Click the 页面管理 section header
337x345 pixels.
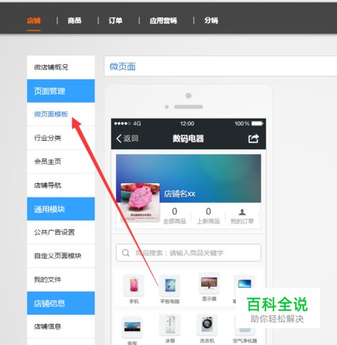tap(61, 91)
